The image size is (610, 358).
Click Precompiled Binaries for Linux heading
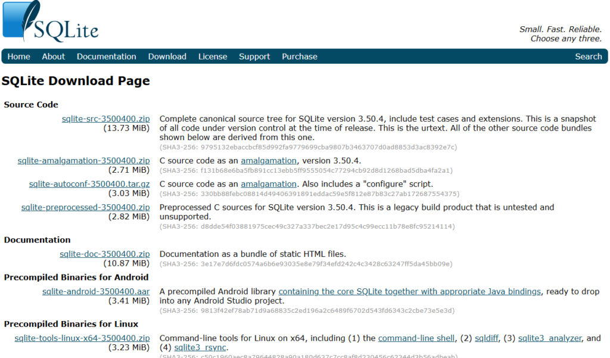(x=71, y=324)
